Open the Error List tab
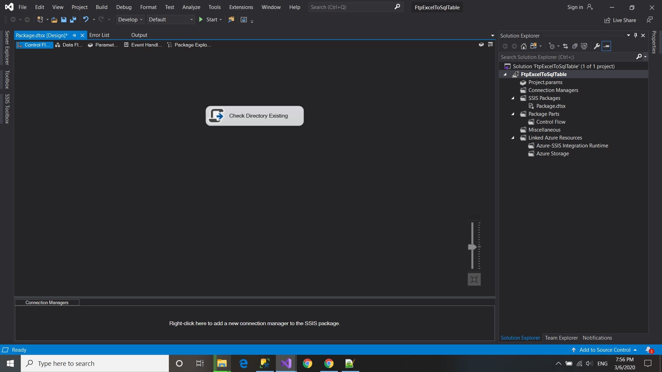This screenshot has height=372, width=662. pyautogui.click(x=99, y=35)
